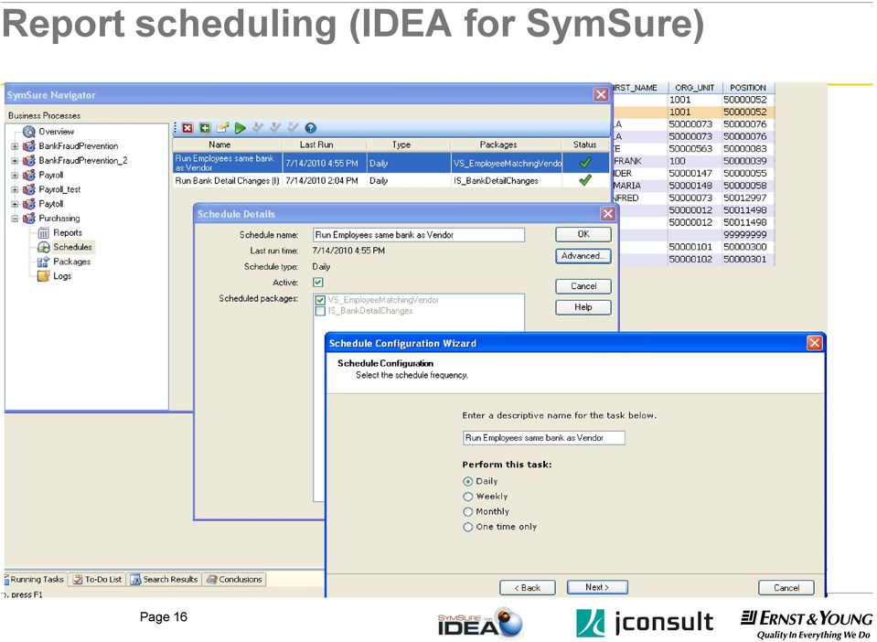877x642 pixels.
Task: Select the Run Employees same bank as Vendor row
Action: 391,163
